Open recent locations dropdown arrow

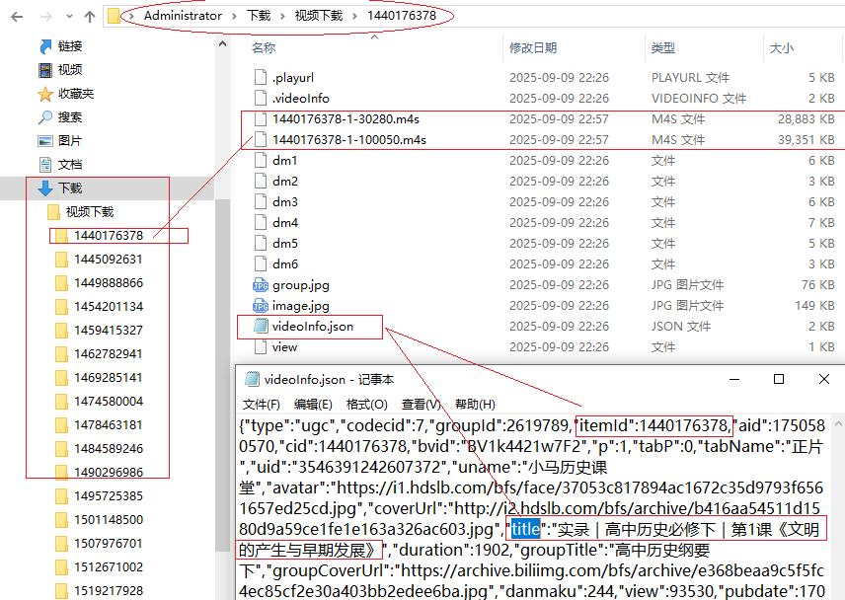(69, 17)
